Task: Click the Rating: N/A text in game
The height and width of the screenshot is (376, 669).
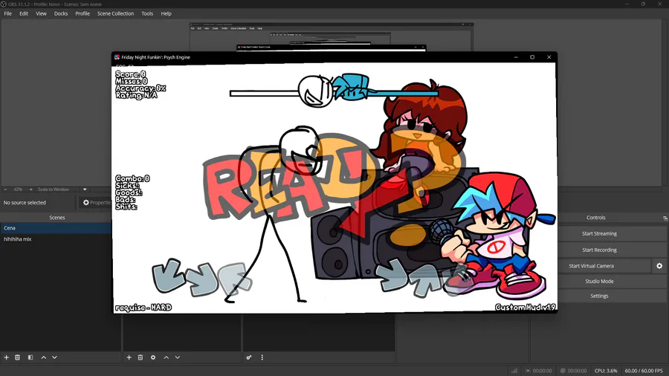Action: [136, 96]
